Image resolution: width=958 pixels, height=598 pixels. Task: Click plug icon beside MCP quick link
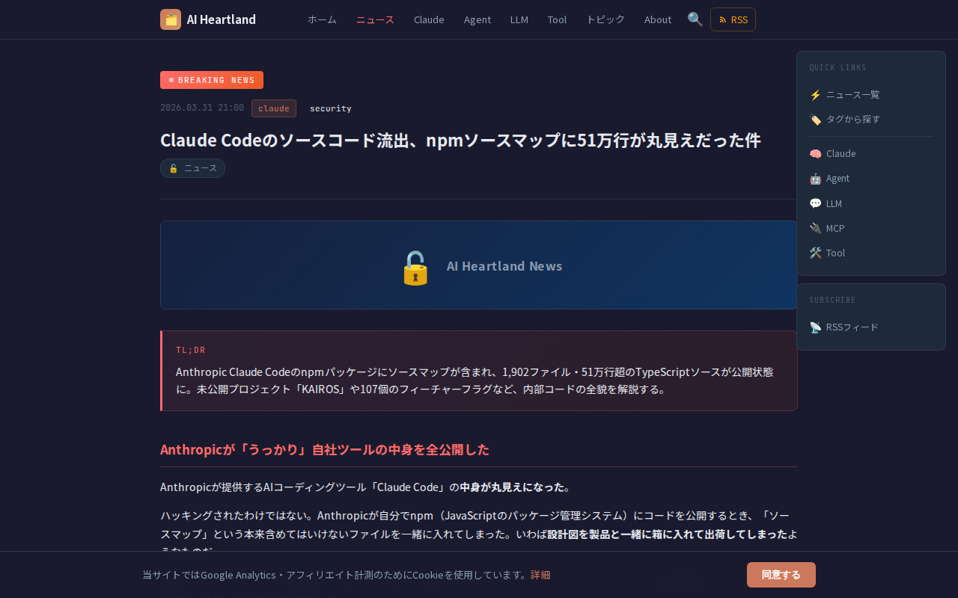click(816, 228)
